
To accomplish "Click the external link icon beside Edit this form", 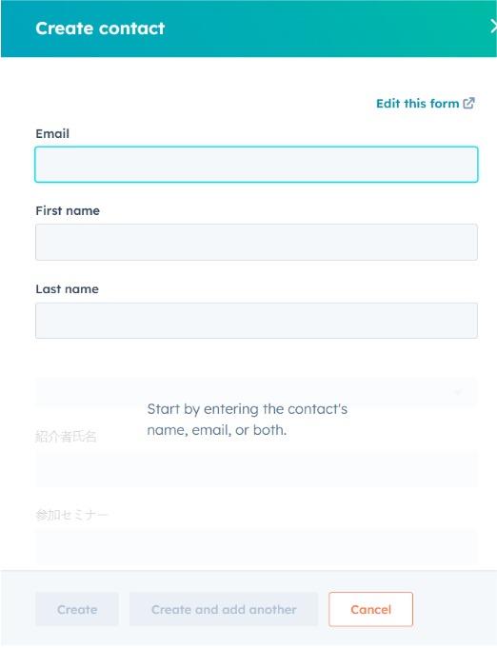I will pos(468,103).
